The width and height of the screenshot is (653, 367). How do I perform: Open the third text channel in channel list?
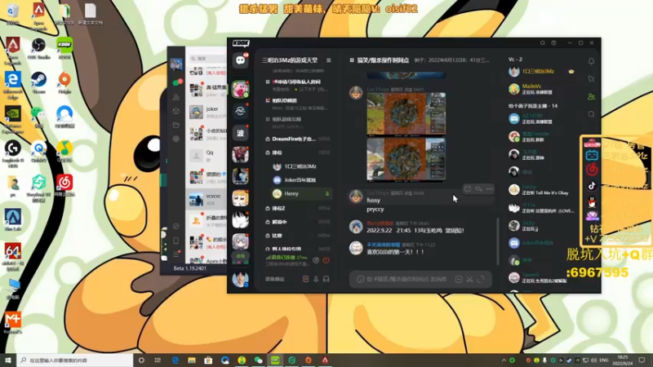[x=298, y=122]
